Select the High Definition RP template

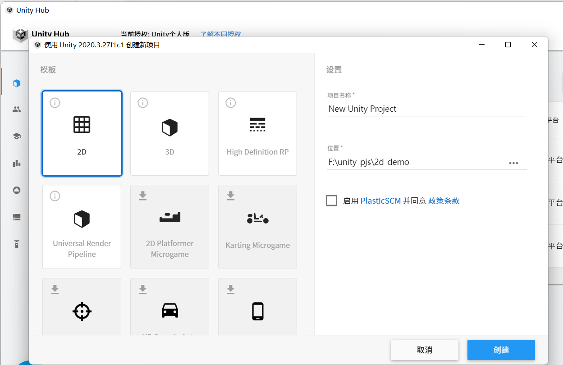[x=257, y=133]
